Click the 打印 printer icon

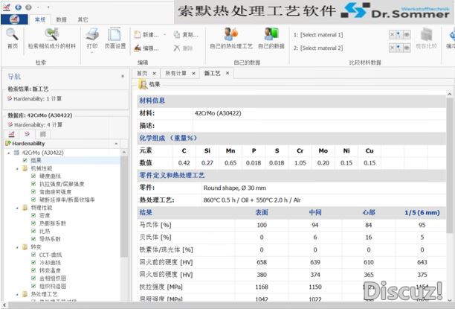tap(92, 34)
